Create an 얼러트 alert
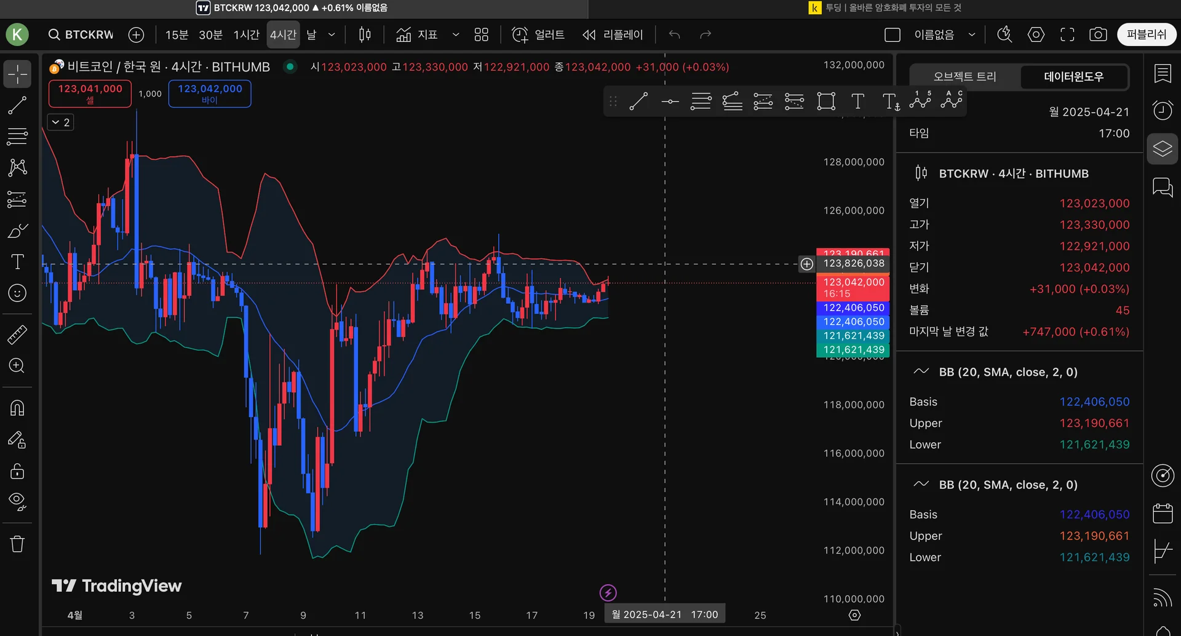This screenshot has height=636, width=1181. click(x=538, y=34)
